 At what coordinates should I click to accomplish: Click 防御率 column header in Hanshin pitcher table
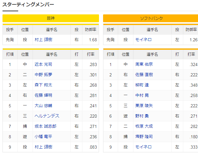pos(91,30)
